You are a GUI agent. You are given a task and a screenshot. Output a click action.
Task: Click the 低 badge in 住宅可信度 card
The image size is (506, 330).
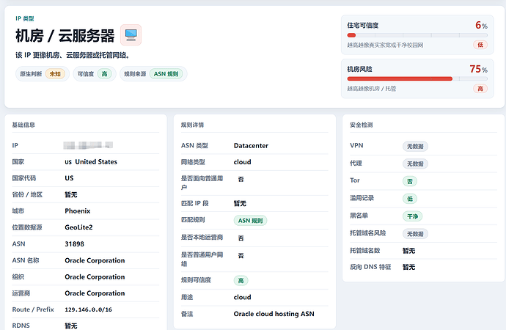point(480,45)
